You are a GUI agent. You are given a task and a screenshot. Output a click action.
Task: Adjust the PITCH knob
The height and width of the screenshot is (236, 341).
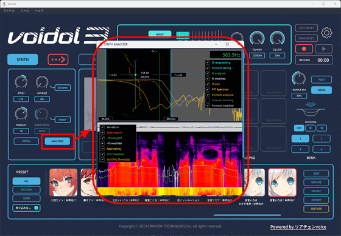[x=21, y=82]
